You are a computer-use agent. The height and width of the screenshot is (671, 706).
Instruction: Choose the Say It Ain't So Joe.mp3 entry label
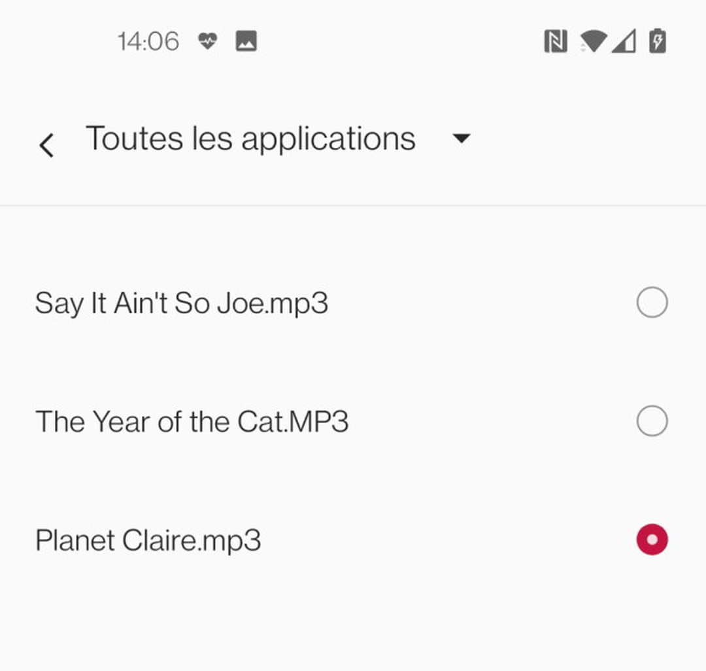[x=181, y=303]
